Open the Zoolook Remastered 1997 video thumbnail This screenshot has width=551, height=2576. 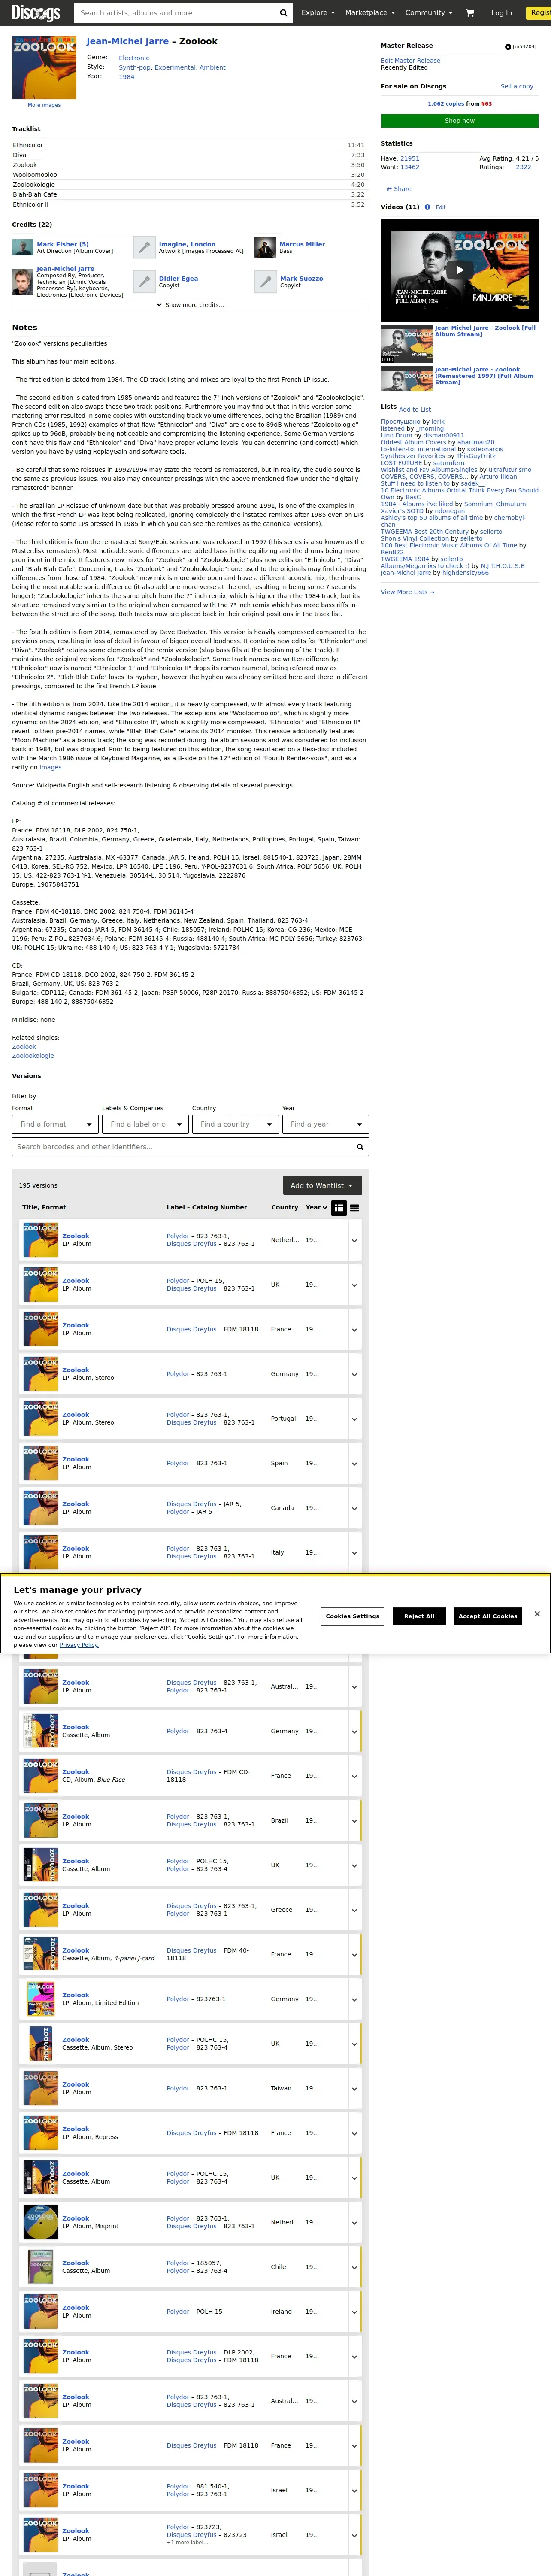pyautogui.click(x=406, y=380)
